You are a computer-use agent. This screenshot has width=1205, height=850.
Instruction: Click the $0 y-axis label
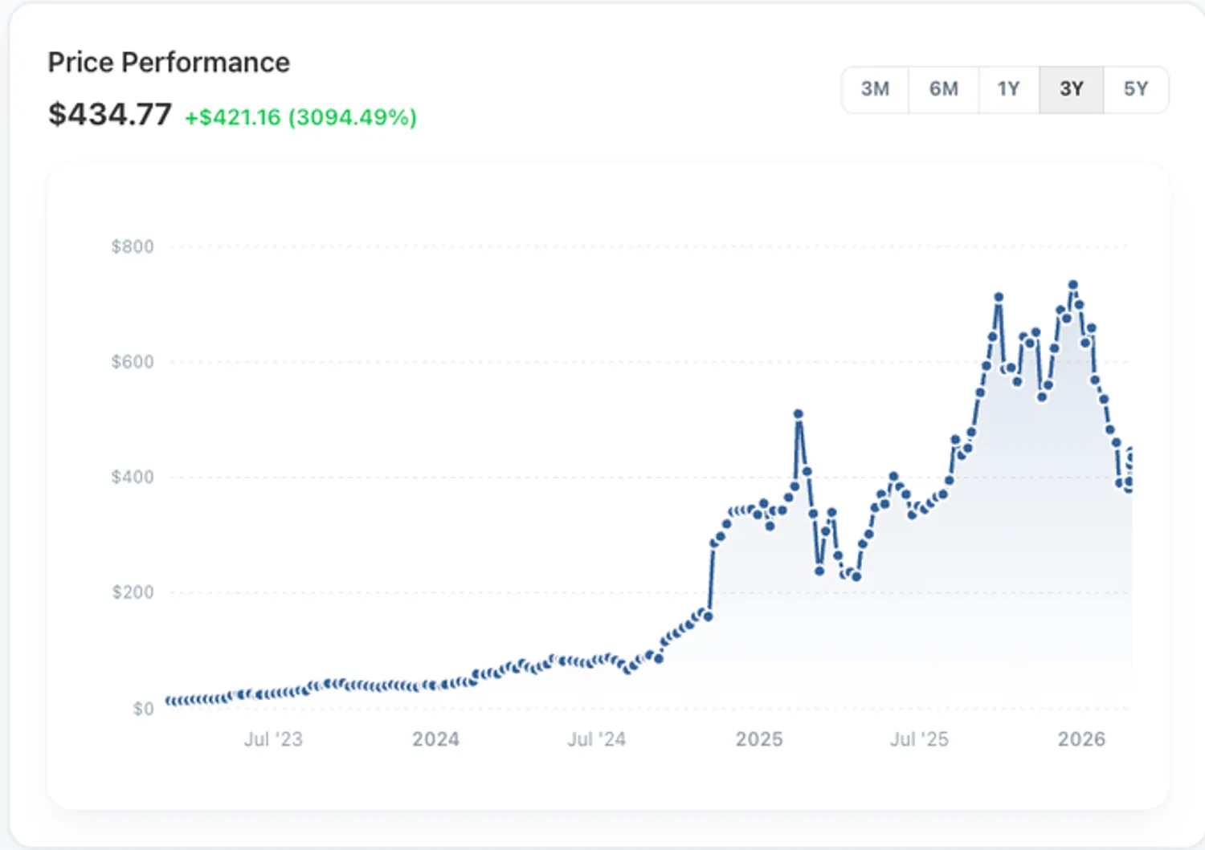(x=143, y=709)
